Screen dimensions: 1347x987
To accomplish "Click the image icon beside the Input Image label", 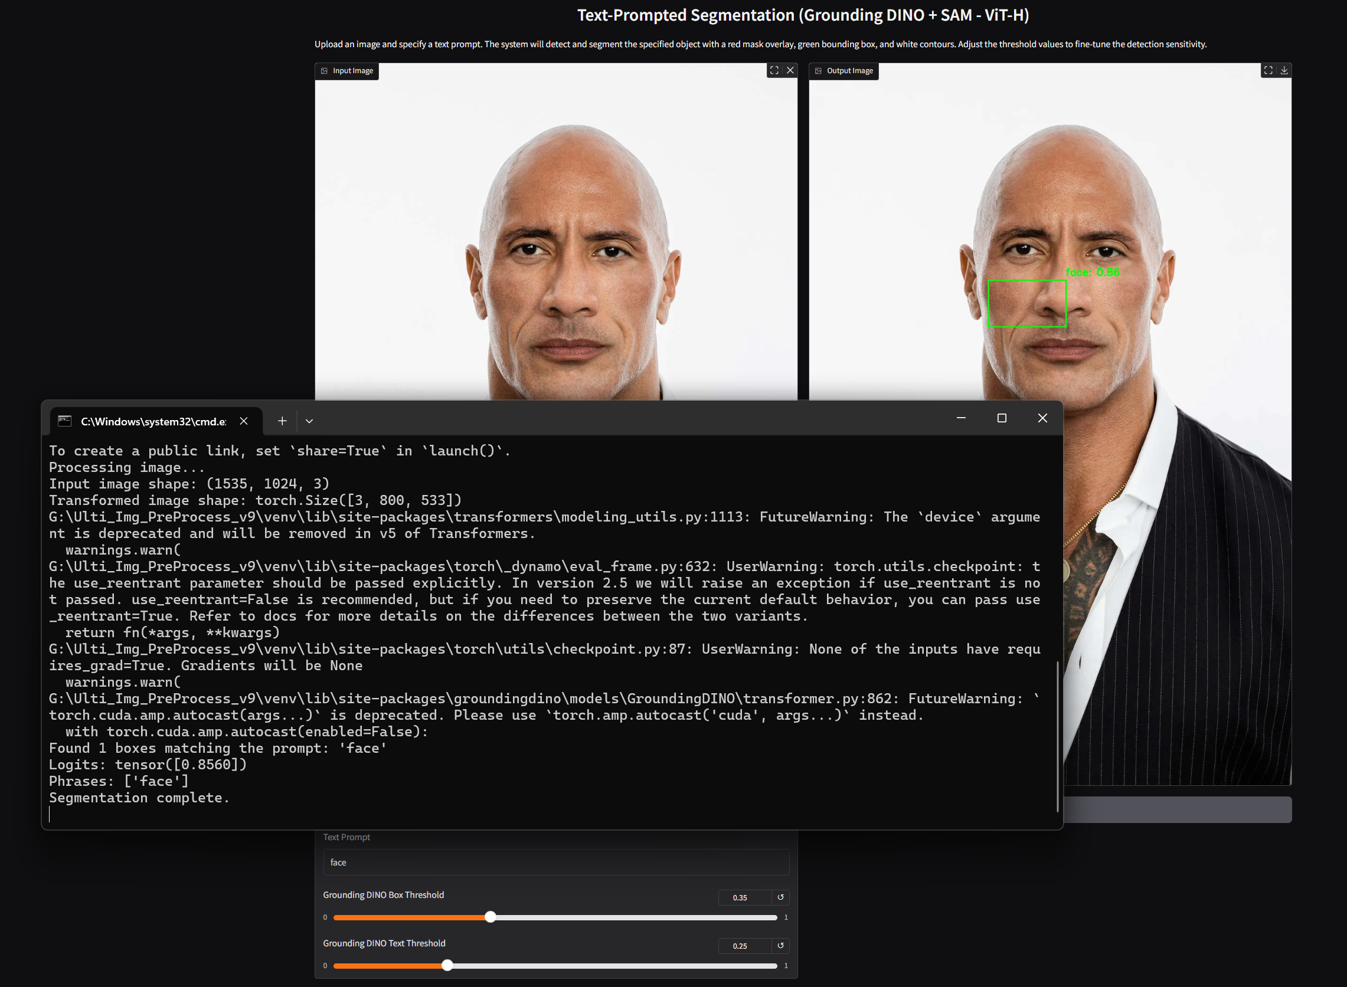I will [324, 71].
